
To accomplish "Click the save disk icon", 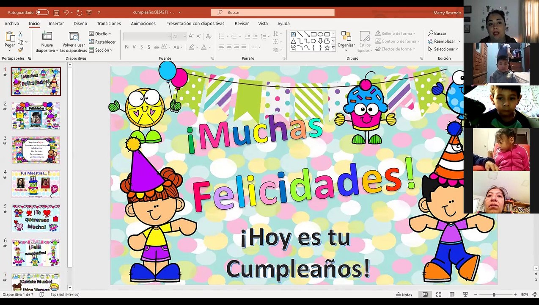I will [56, 13].
